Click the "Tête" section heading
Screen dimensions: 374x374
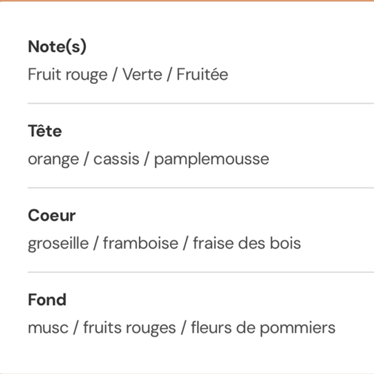point(44,131)
